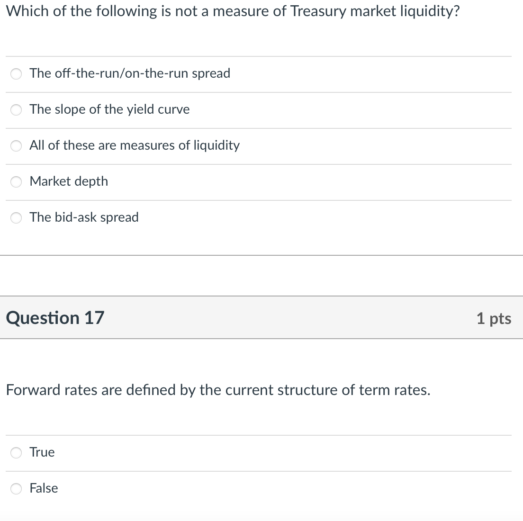Click the bid-ask spread label text
This screenshot has width=523, height=521.
(84, 217)
